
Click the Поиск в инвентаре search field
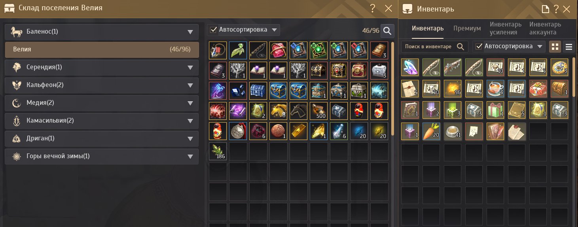point(435,47)
